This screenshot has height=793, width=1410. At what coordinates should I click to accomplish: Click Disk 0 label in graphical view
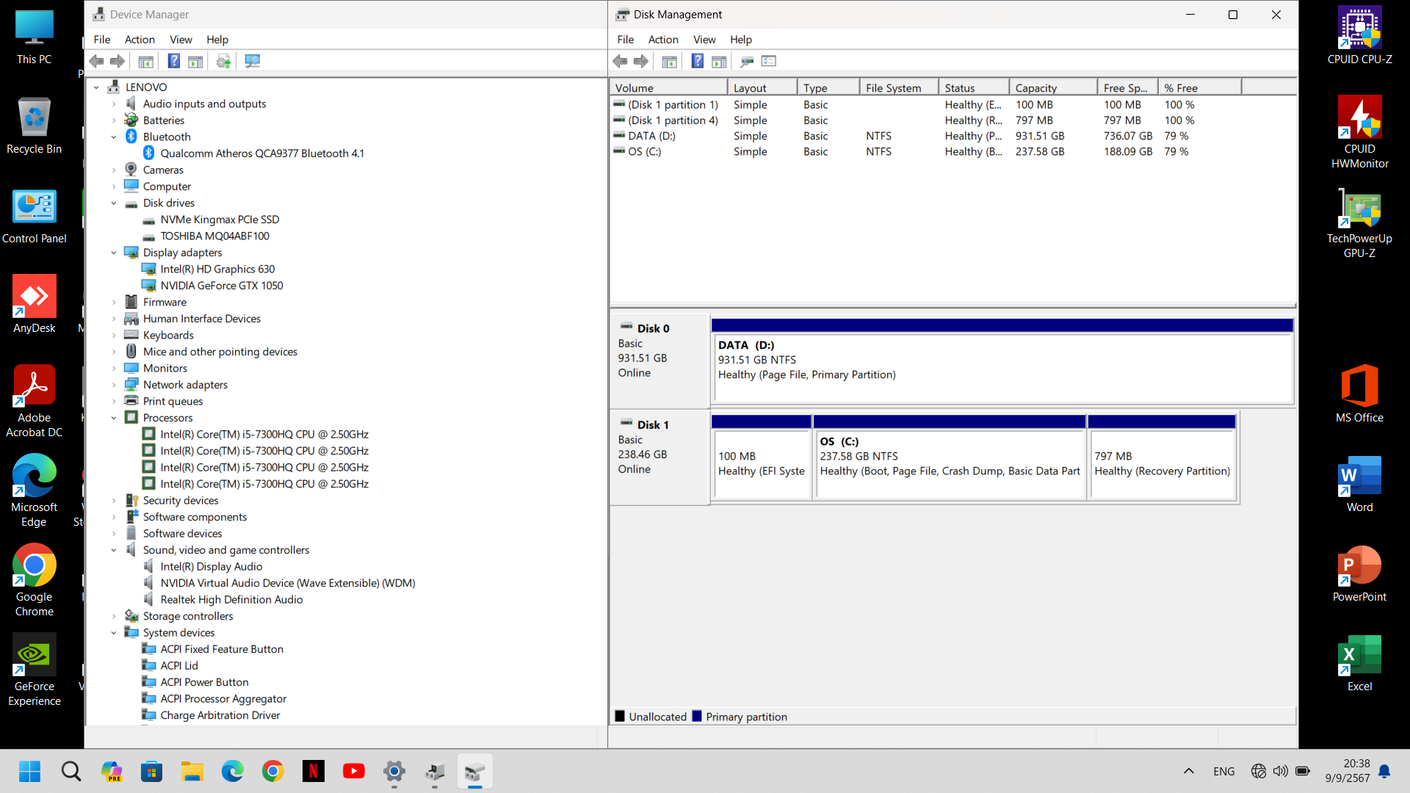(653, 329)
